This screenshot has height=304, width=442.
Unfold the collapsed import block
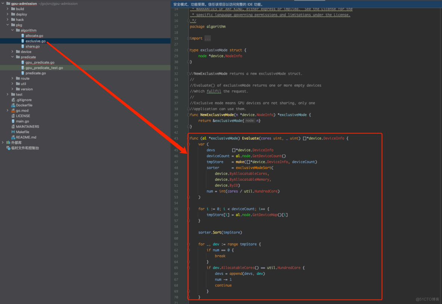pos(208,38)
